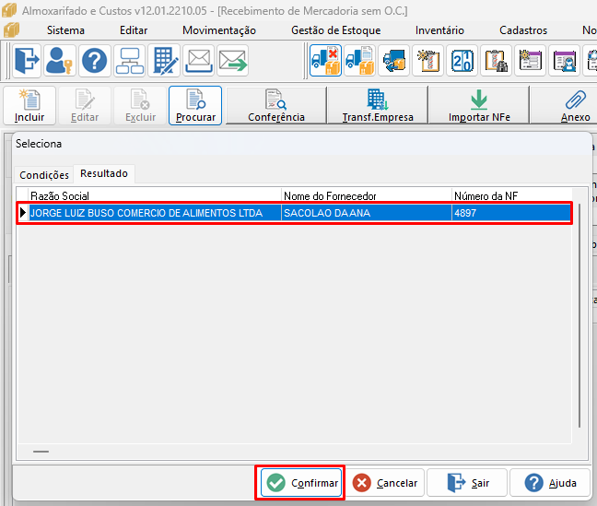This screenshot has height=506, width=597.
Task: Select the Resultado tab
Action: (104, 173)
